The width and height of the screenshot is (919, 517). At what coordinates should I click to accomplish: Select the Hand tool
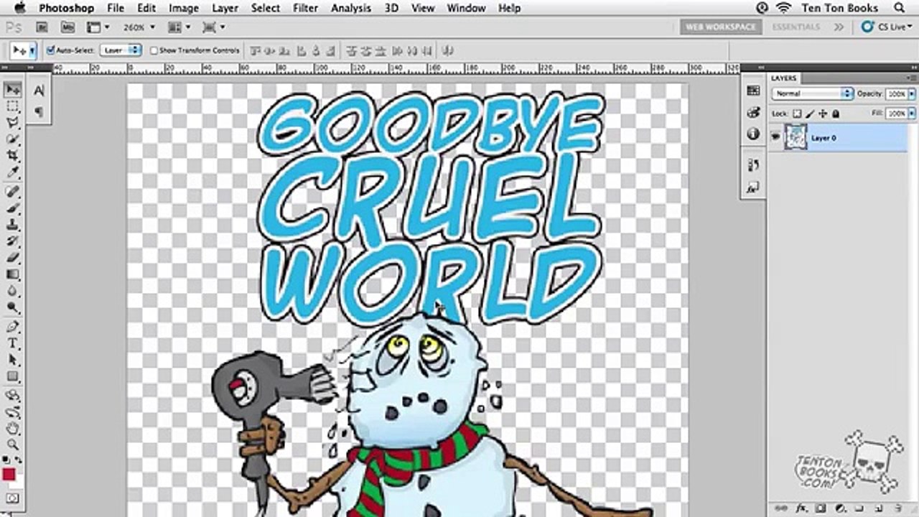coord(13,429)
